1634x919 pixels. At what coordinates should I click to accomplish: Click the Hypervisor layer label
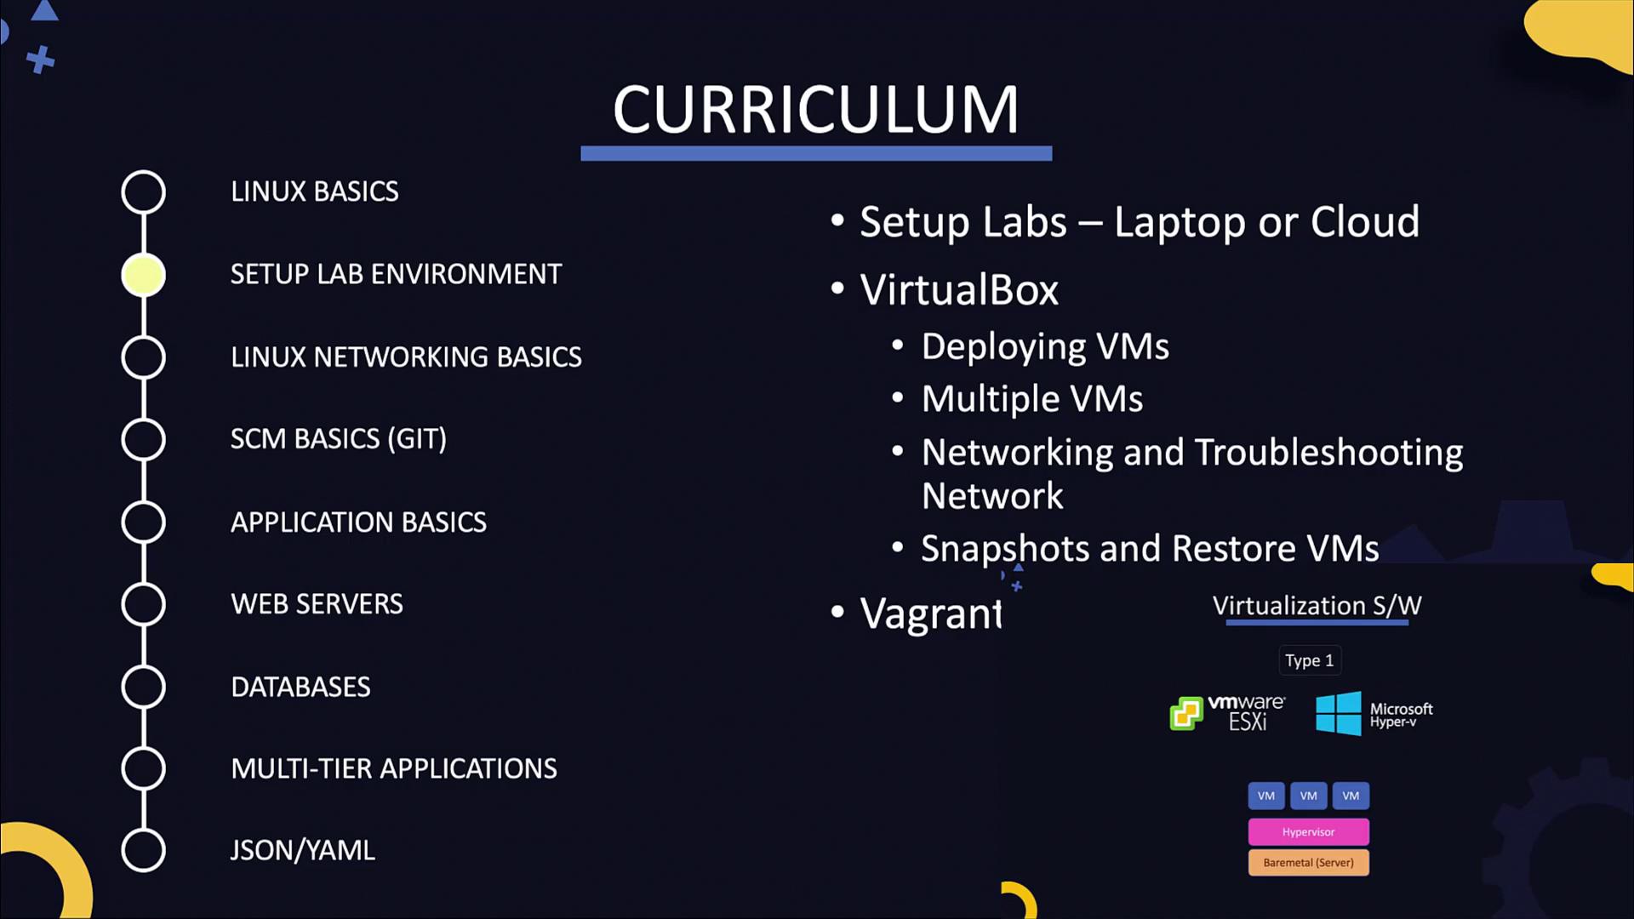tap(1307, 831)
